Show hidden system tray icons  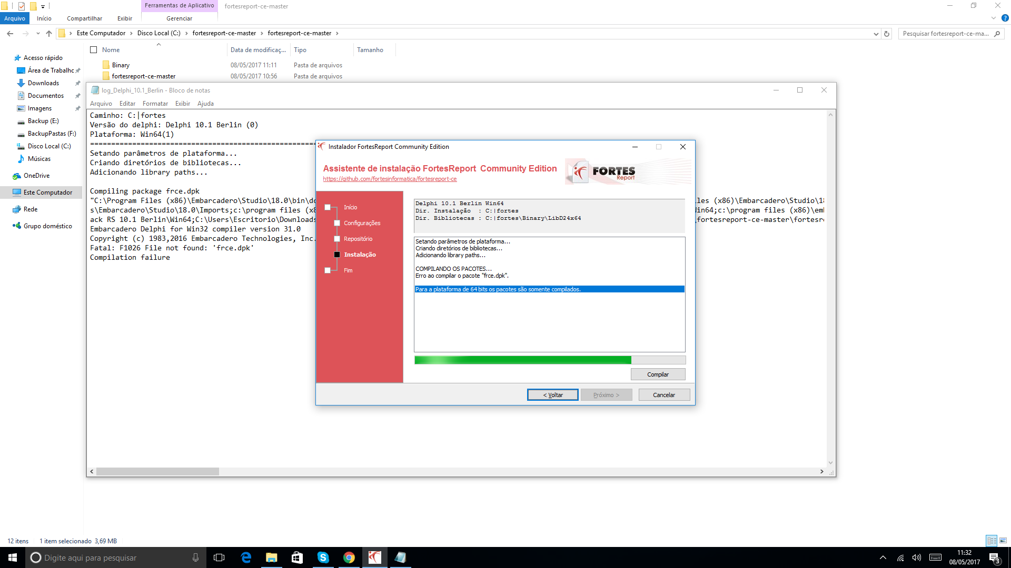(883, 557)
